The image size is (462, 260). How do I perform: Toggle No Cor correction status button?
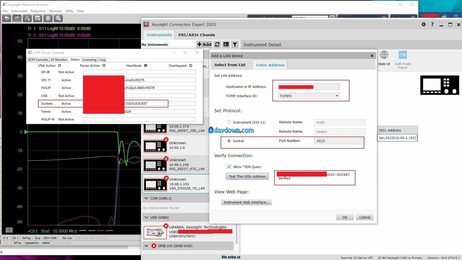(67, 238)
